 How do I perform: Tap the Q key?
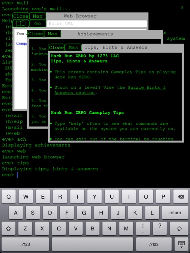coord(8,197)
